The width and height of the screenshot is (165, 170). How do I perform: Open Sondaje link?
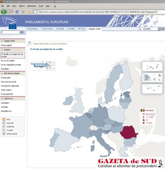[4, 107]
